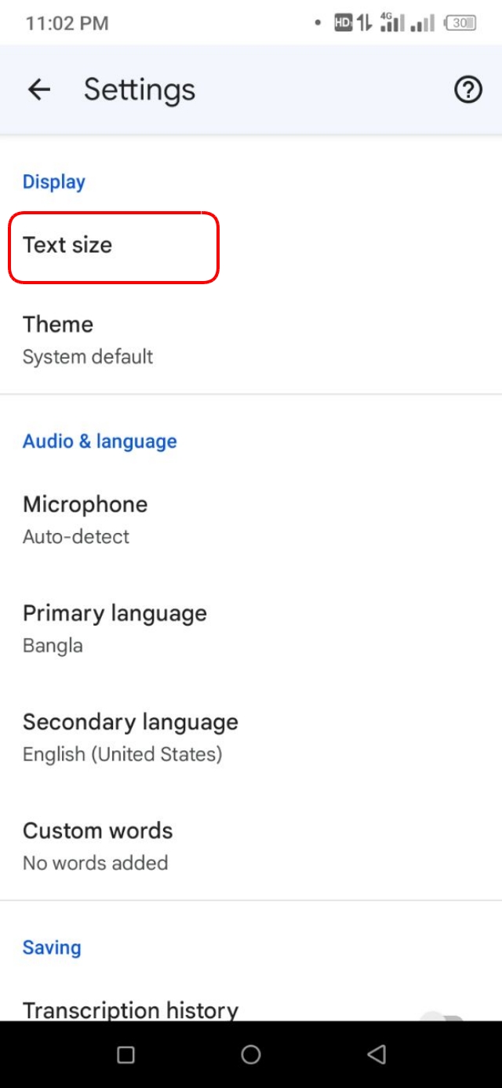Screen dimensions: 502x1088
Task: Tap the battery indicator in status bar
Action: click(460, 24)
